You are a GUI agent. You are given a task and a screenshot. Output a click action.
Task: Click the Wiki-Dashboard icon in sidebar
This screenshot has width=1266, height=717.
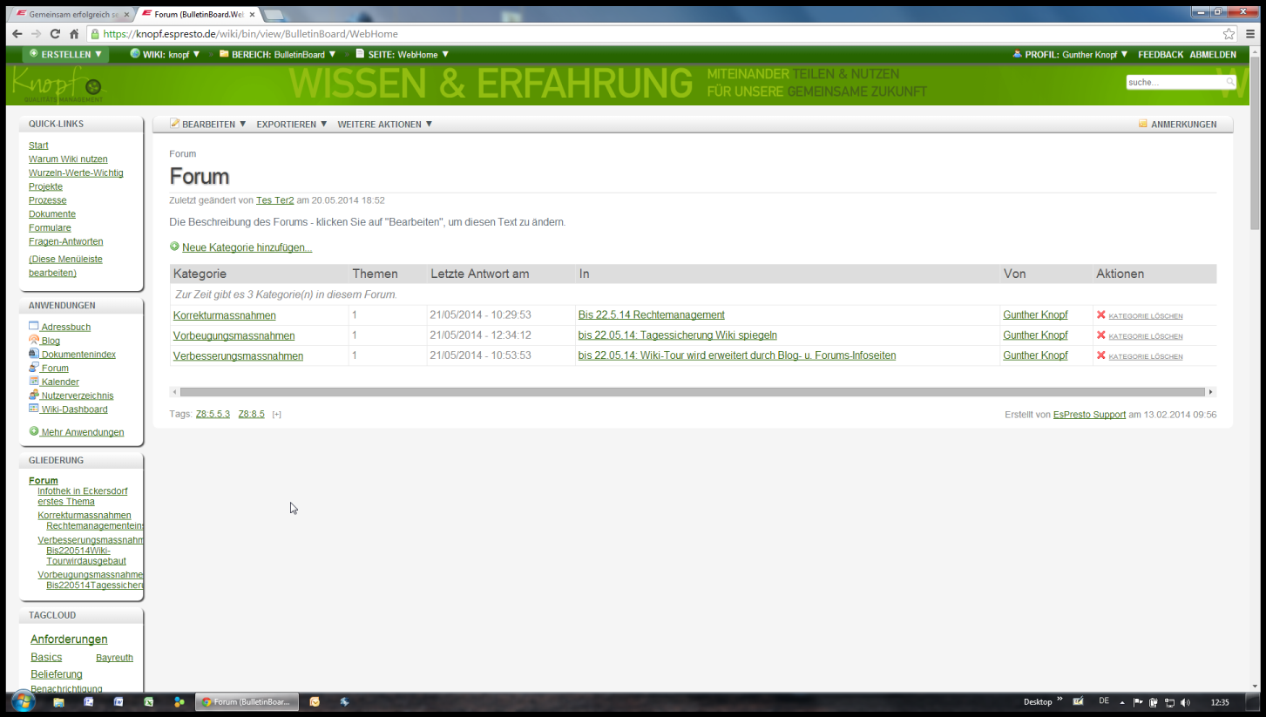tap(34, 409)
